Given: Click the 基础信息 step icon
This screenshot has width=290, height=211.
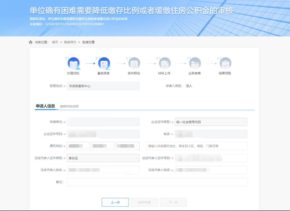Looking at the screenshot, I should (104, 64).
